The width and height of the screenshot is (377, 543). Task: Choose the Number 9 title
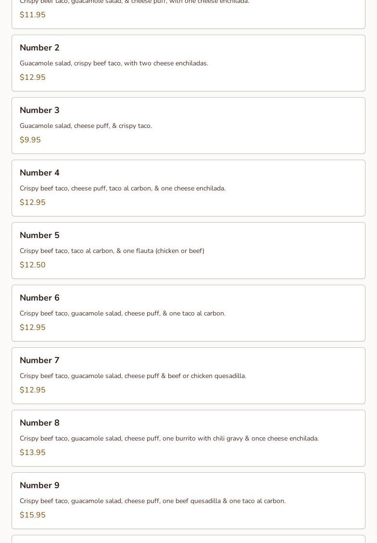(x=39, y=485)
